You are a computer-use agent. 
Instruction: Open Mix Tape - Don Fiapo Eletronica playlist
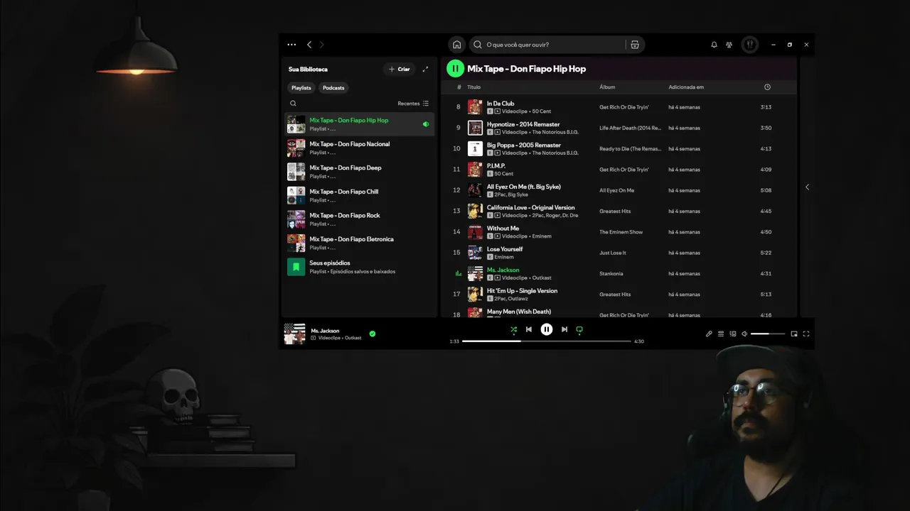(360, 243)
